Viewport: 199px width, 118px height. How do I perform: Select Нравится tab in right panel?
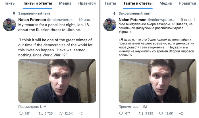click(x=188, y=4)
